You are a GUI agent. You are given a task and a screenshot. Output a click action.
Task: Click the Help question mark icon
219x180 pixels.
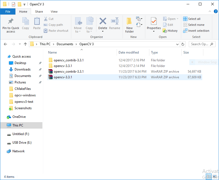(216, 11)
